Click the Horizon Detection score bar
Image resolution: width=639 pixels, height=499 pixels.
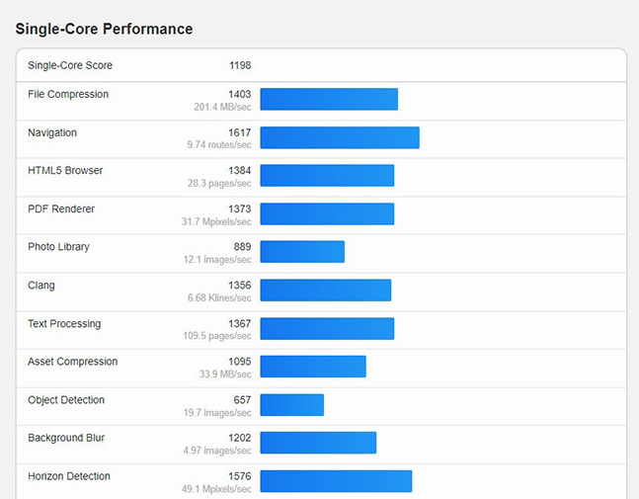(336, 480)
